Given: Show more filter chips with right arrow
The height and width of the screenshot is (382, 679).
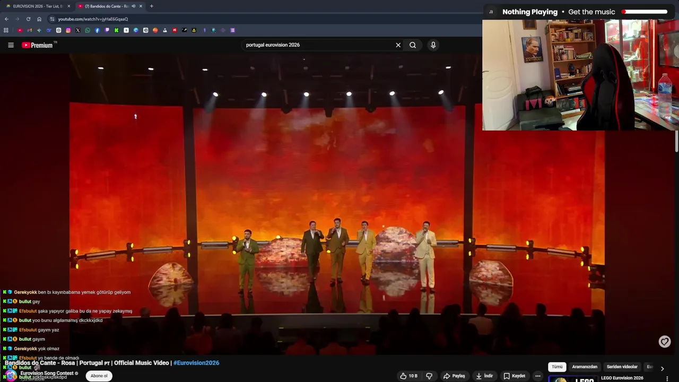Looking at the screenshot, I should 662,368.
